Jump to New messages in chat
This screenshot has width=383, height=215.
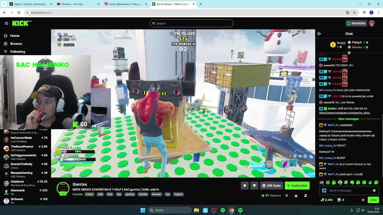click(x=349, y=119)
